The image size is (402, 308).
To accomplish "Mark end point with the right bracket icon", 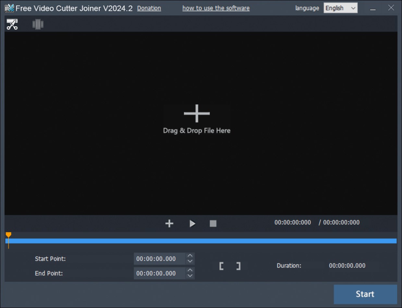I will click(238, 266).
